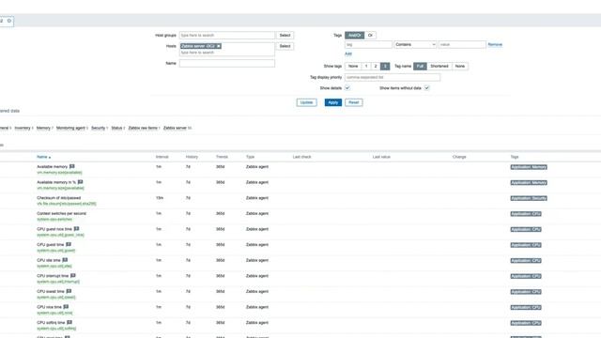Screen dimensions: 601x338
Task: Focus the tag value input field
Action: pos(462,44)
